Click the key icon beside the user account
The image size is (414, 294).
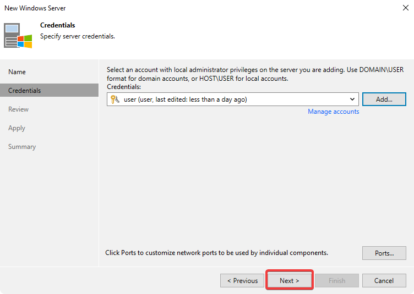(x=115, y=99)
